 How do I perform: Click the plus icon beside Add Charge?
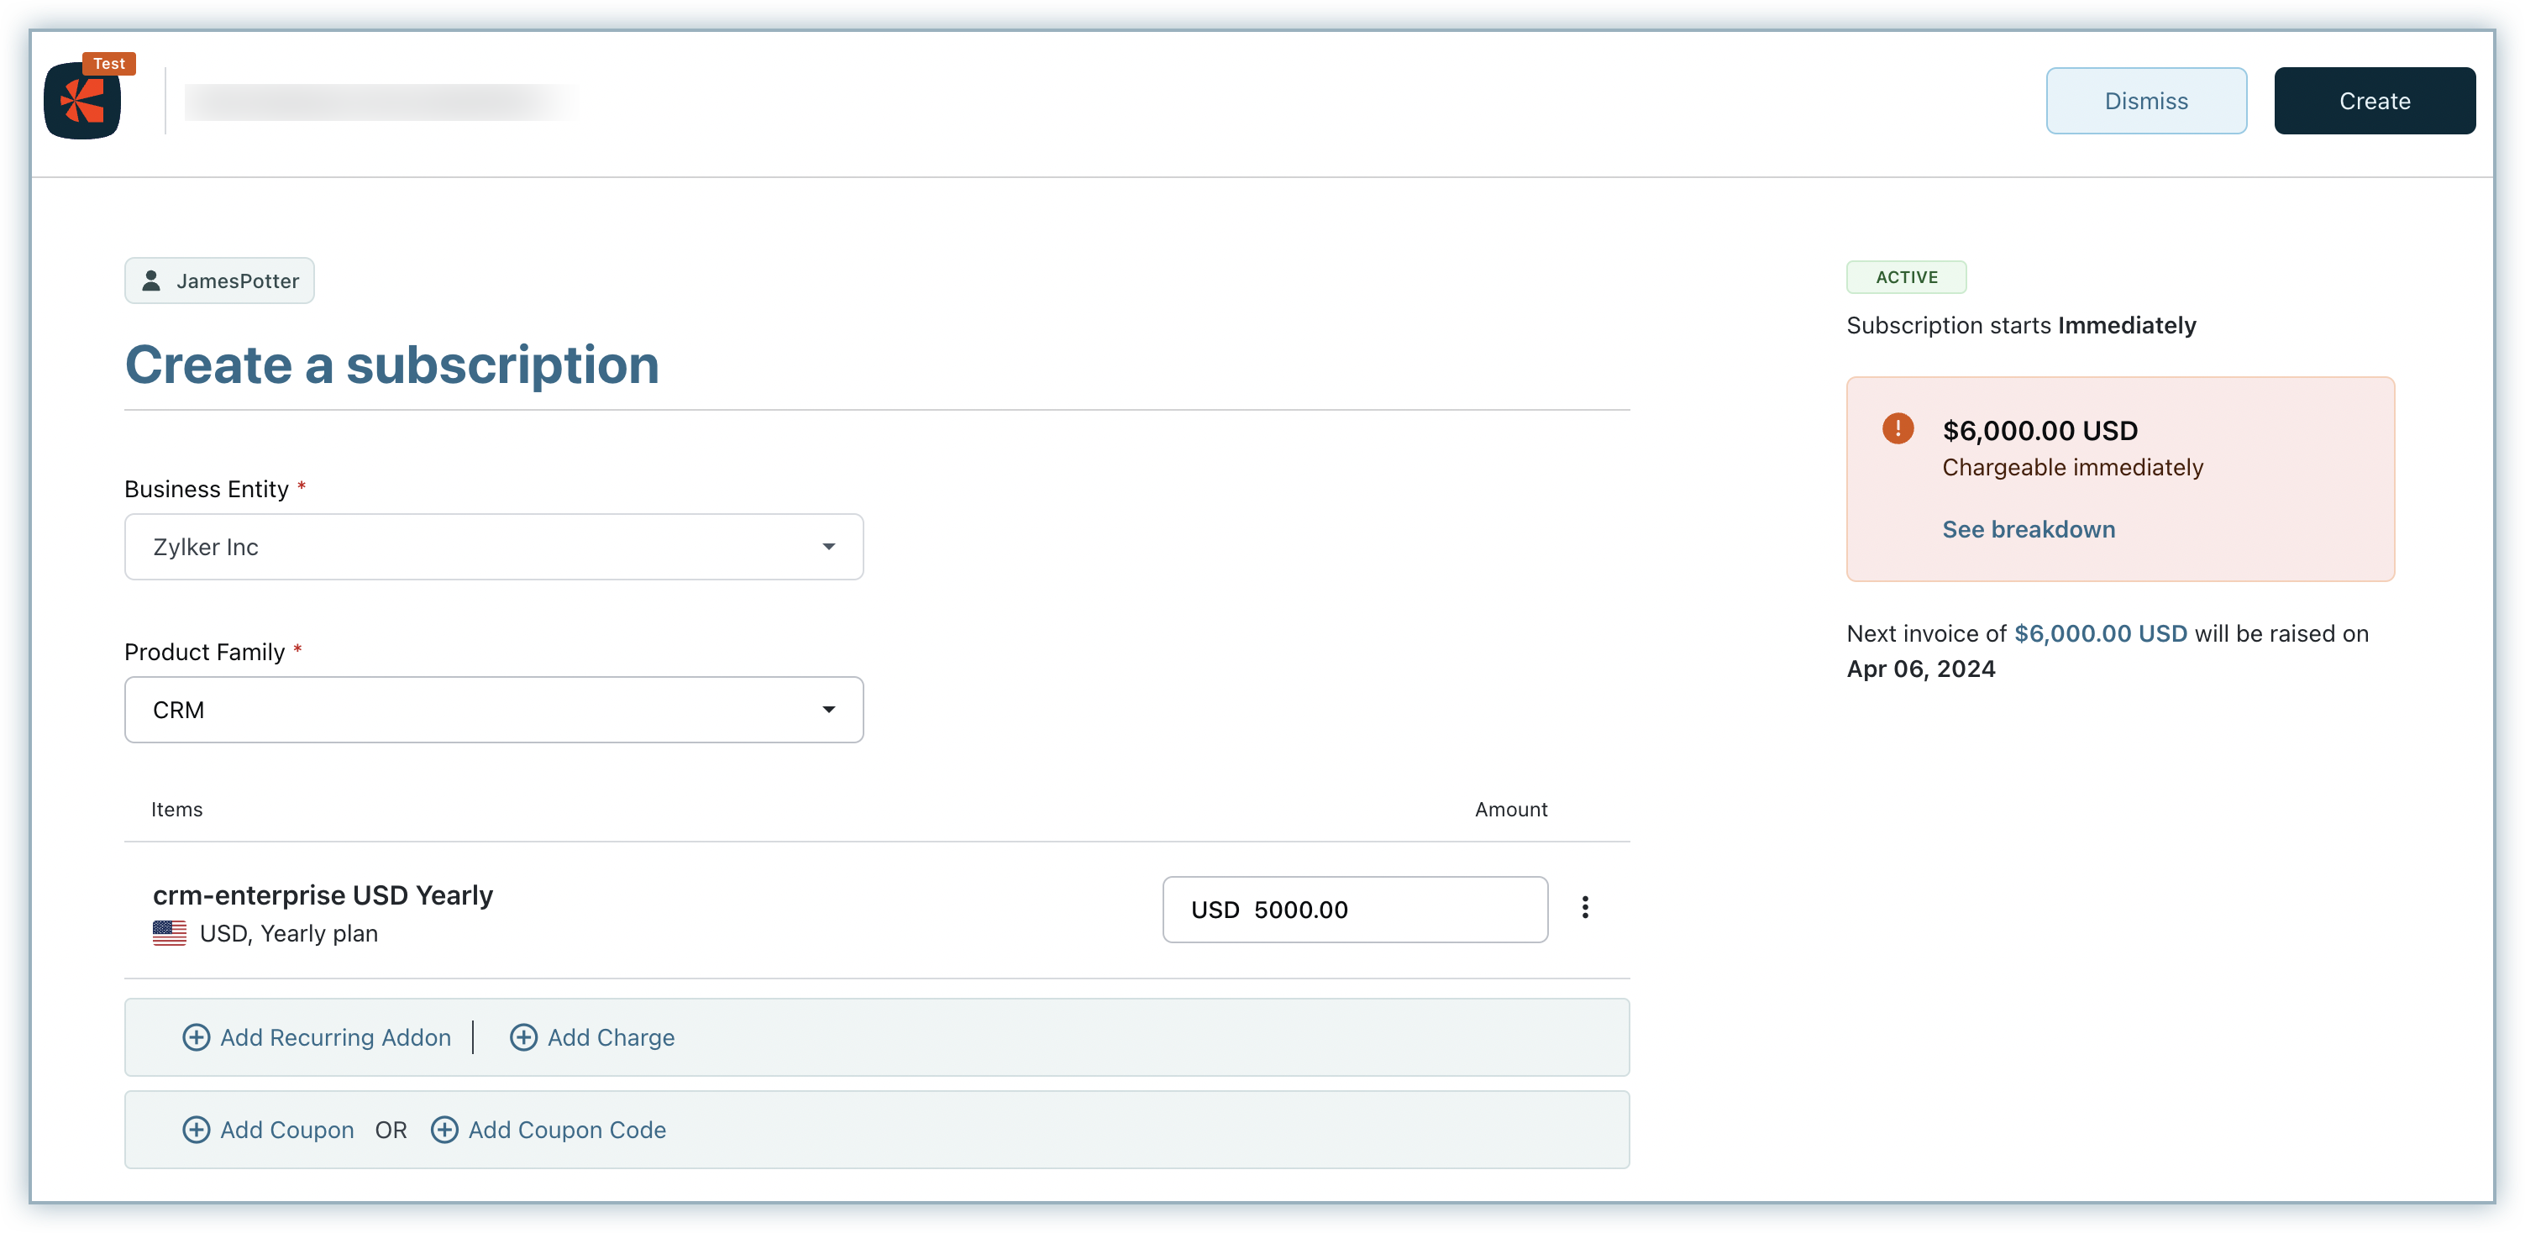pos(523,1037)
